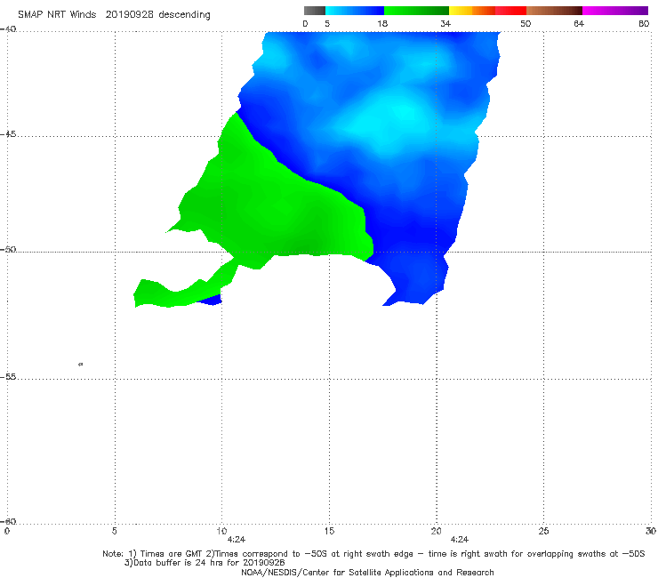
Task: Click latitude axis label '-55'
Action: 8,376
